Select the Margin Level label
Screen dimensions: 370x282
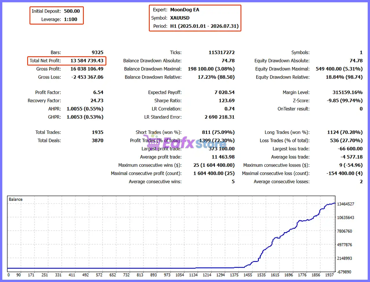point(296,92)
